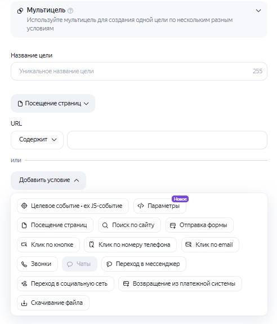The height and width of the screenshot is (324, 277).
Task: Select the Клик по кнопке condition
Action: [48, 245]
